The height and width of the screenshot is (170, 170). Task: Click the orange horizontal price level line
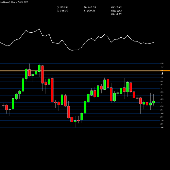point(85,71)
